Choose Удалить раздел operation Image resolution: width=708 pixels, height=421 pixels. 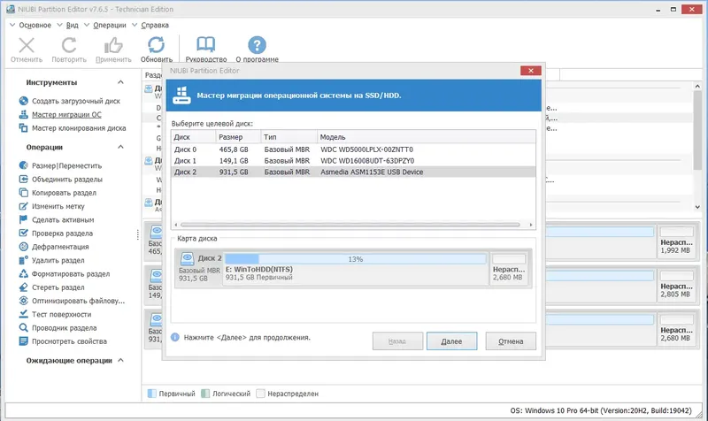pyautogui.click(x=58, y=260)
